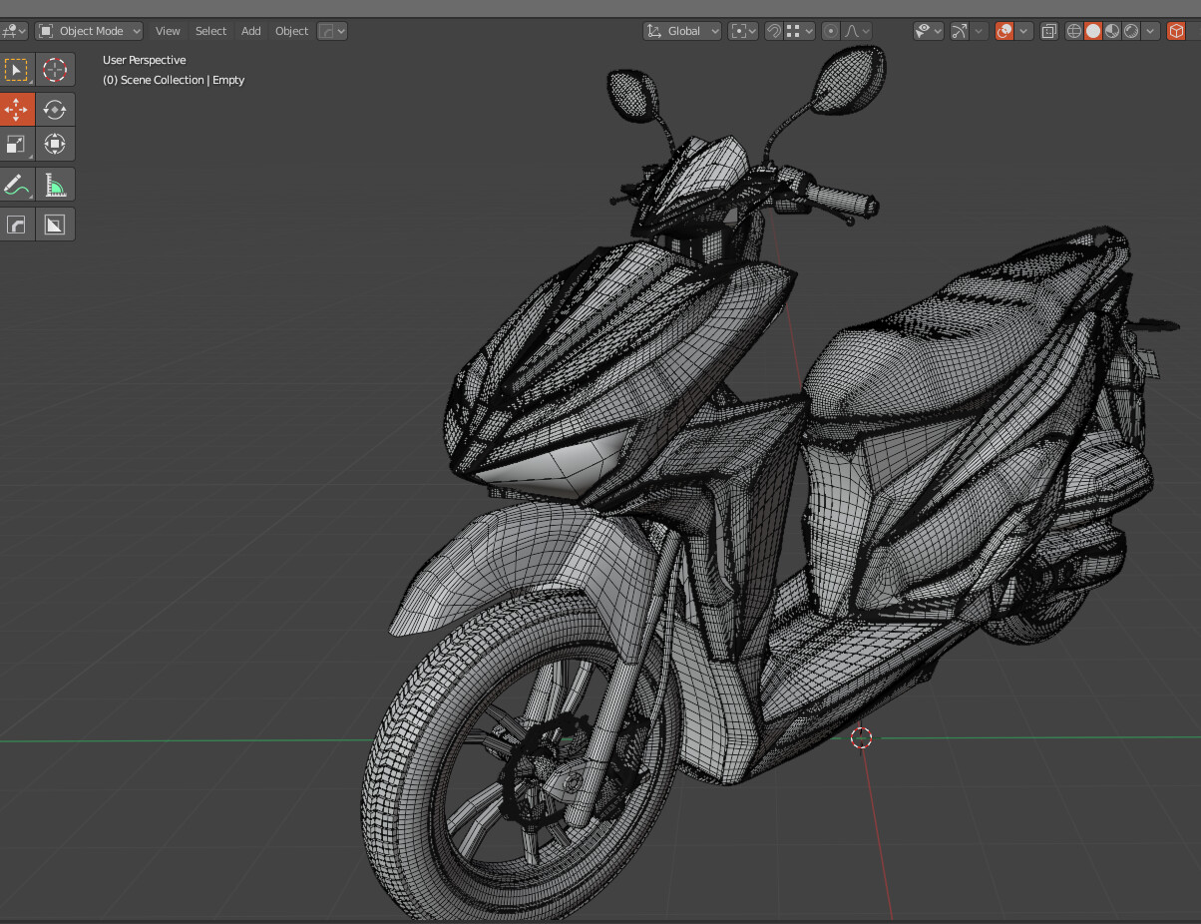Select the Select Box tool
This screenshot has width=1201, height=924.
(x=17, y=70)
